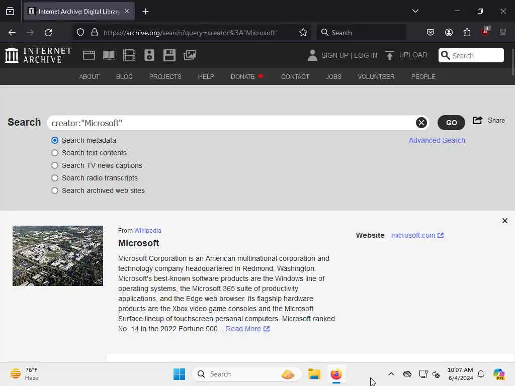Open the notifications bell in taskbar
Image resolution: width=515 pixels, height=386 pixels.
(481, 374)
